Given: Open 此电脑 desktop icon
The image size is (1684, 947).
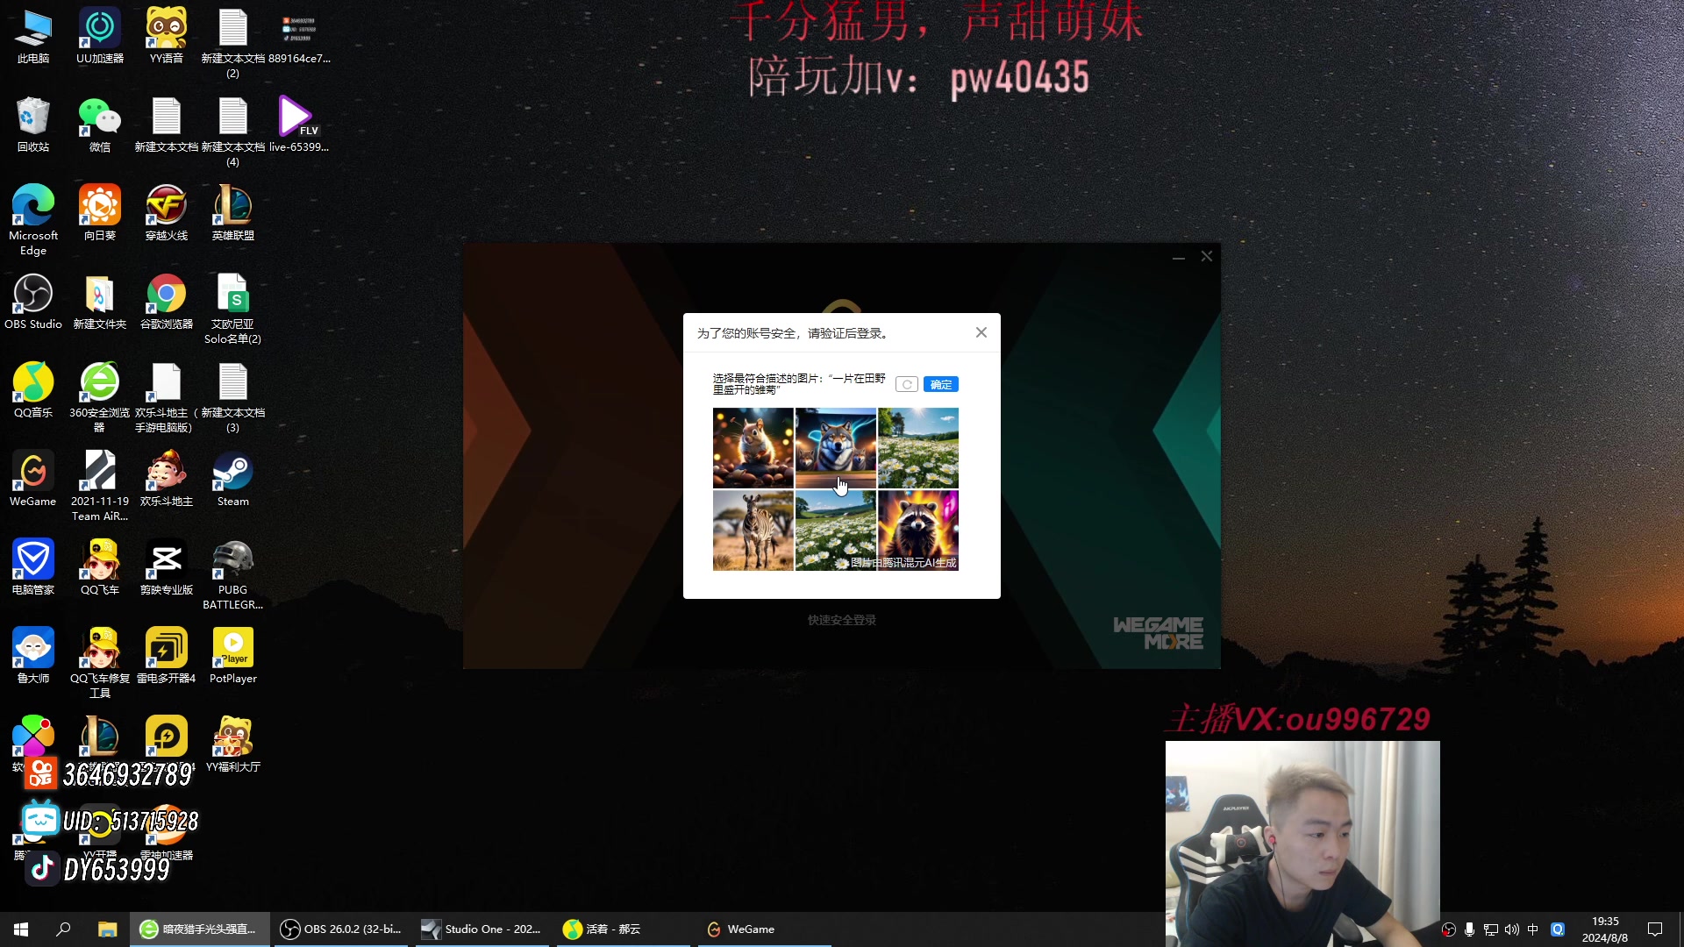Looking at the screenshot, I should click(33, 37).
